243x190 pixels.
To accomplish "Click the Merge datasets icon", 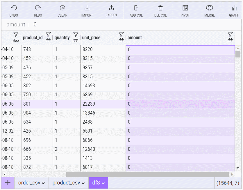I will (x=209, y=8).
